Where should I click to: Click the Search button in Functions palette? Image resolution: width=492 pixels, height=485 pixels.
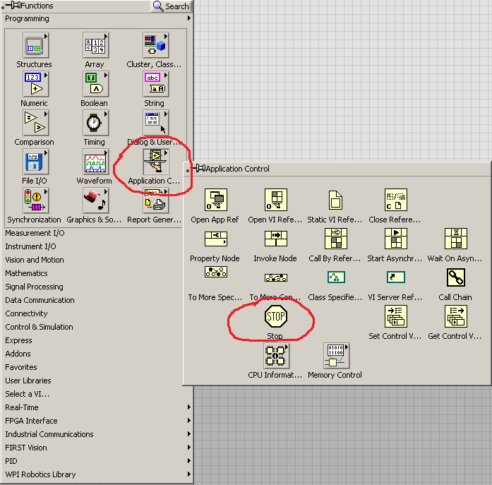[x=171, y=6]
